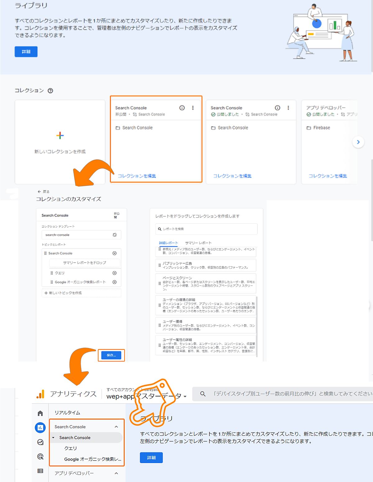The height and width of the screenshot is (482, 373).
Task: Expand the アプリ デベロッパー section in the left navigation
Action: pyautogui.click(x=116, y=473)
